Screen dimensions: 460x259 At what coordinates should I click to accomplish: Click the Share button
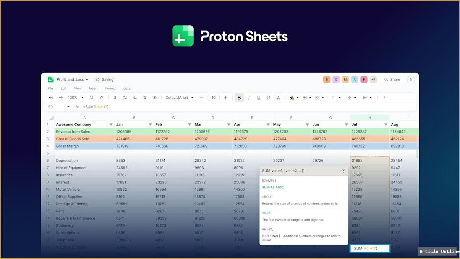(392, 79)
